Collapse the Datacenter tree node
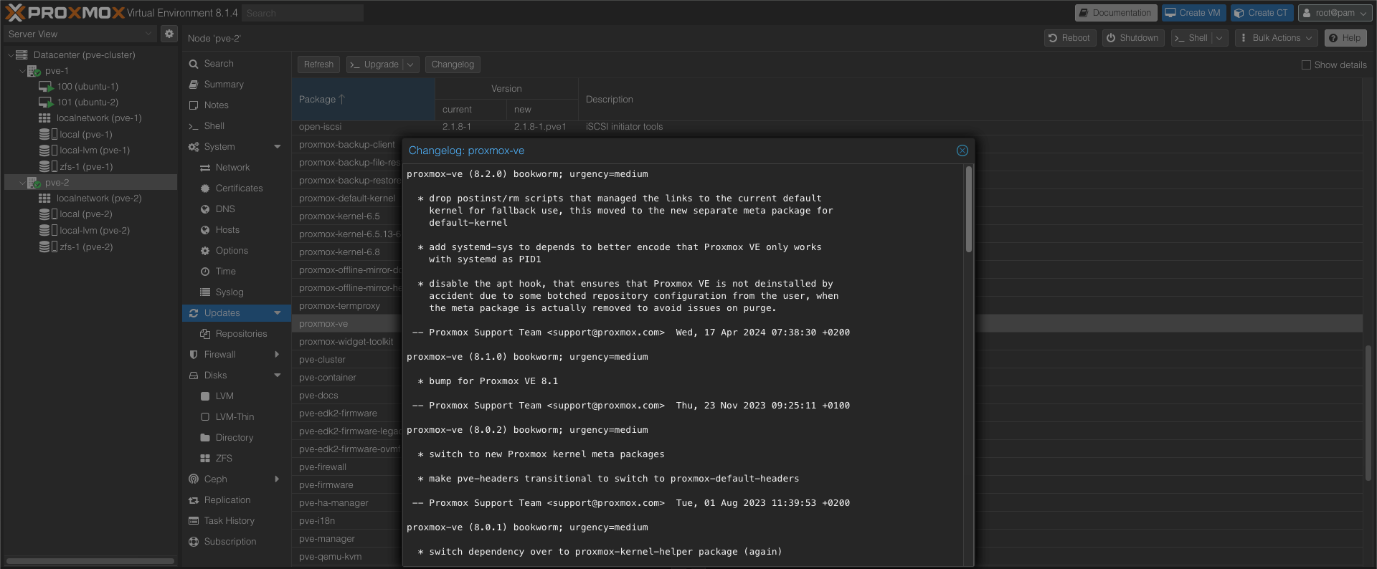The image size is (1377, 569). [x=10, y=55]
